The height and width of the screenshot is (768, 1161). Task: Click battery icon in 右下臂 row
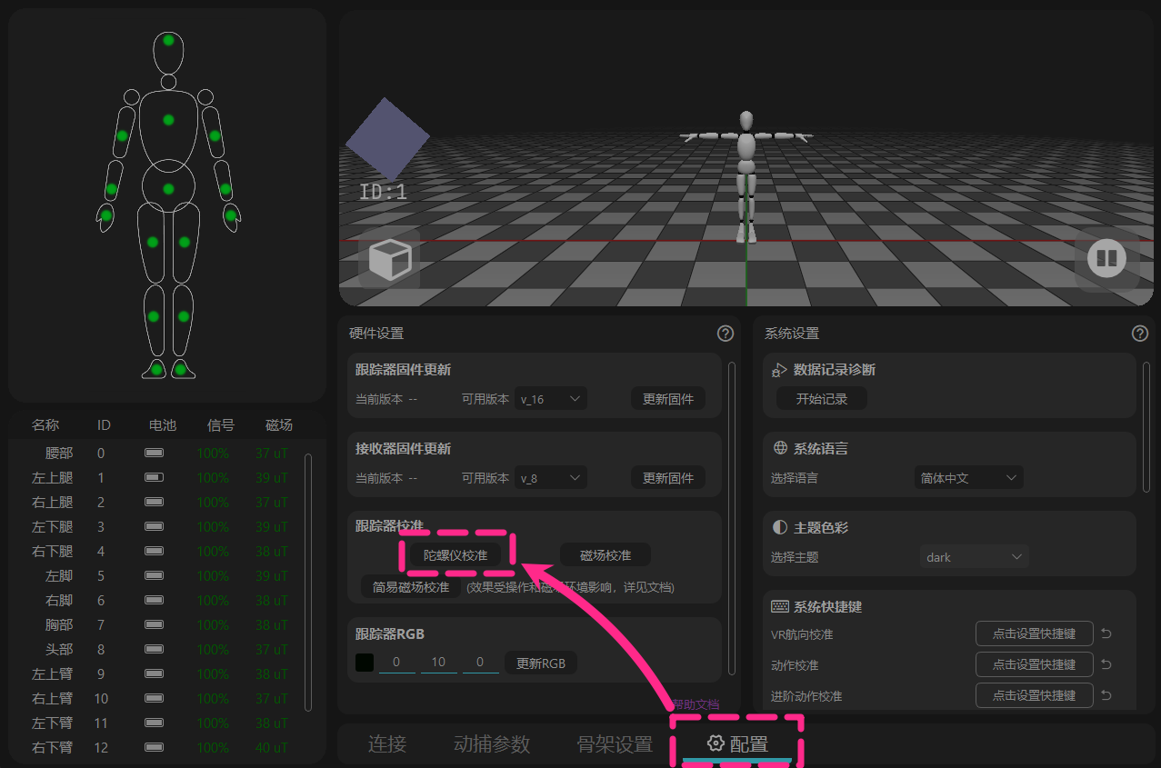pos(155,747)
